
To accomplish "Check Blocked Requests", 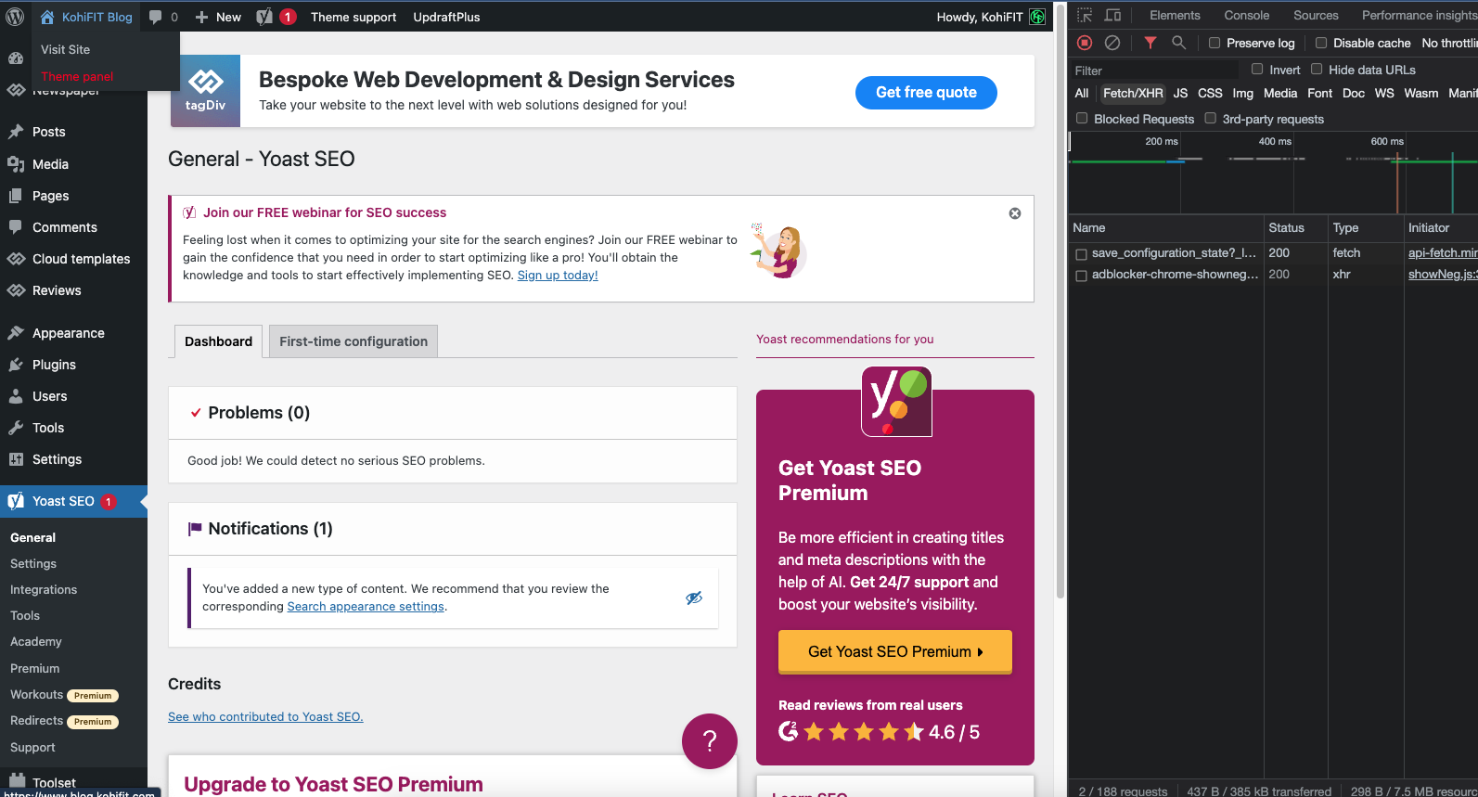I will 1082,118.
